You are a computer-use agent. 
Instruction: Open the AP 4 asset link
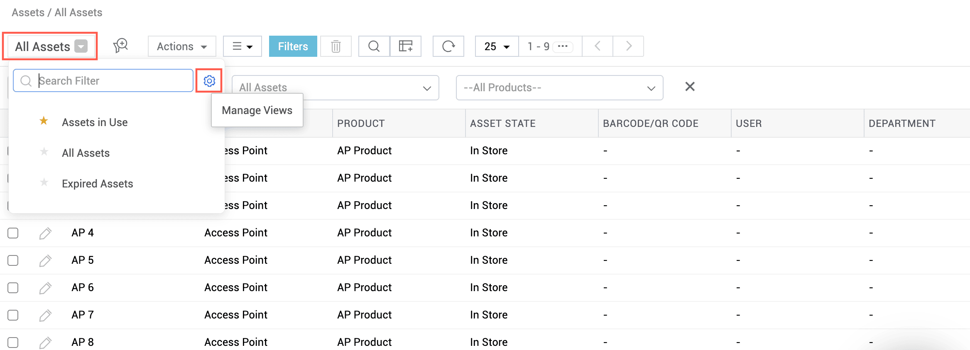(x=83, y=233)
